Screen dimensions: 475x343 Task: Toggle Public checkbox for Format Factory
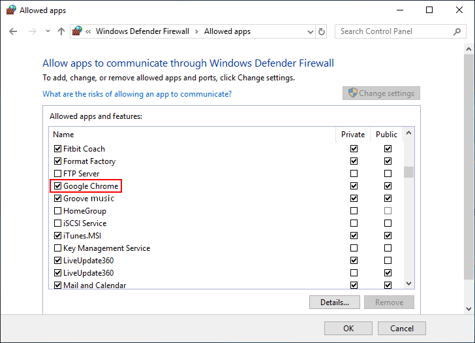[388, 161]
